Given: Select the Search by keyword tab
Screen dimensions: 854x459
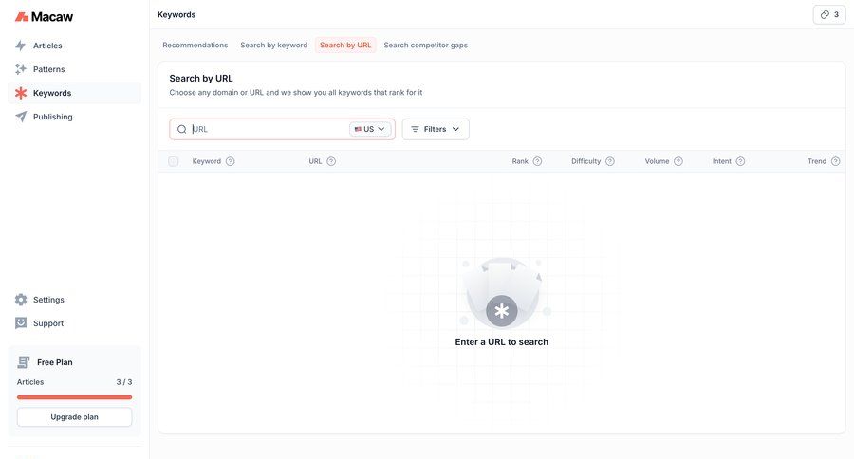Looking at the screenshot, I should coord(273,45).
